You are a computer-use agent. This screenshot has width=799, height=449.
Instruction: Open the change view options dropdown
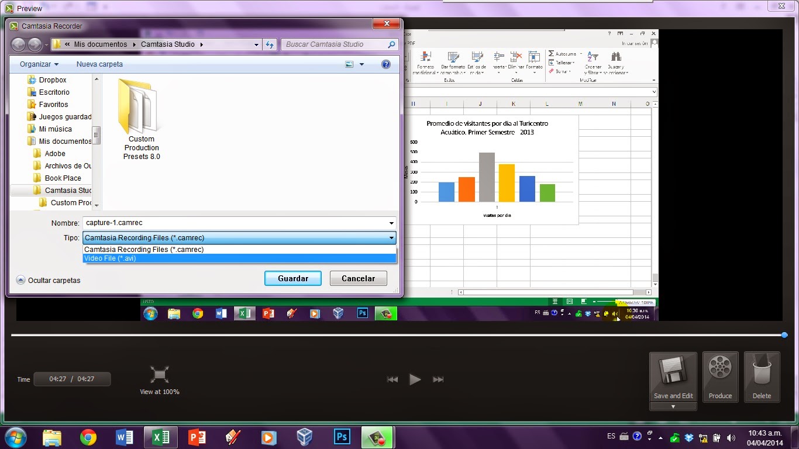tap(361, 64)
